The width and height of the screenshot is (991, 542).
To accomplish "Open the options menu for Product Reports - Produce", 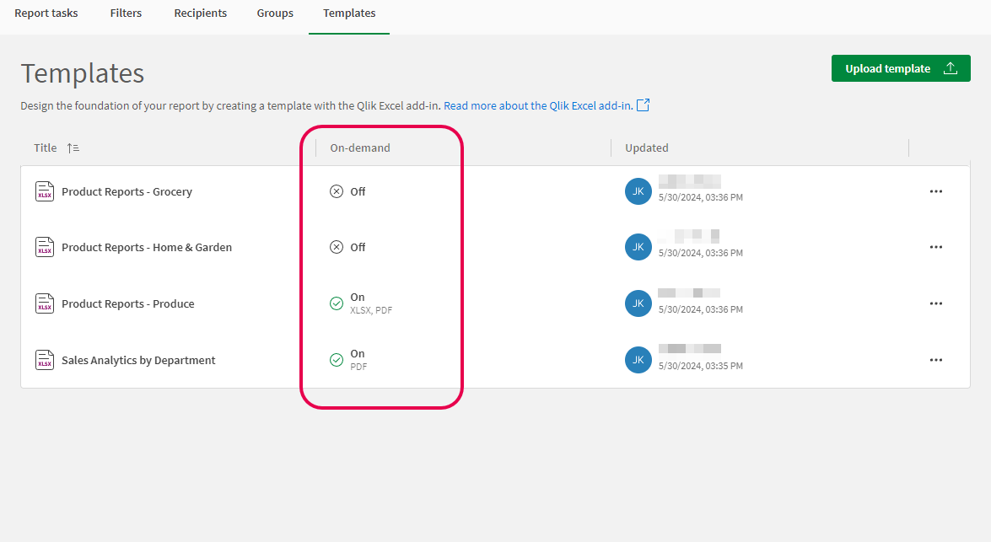I will click(x=936, y=303).
